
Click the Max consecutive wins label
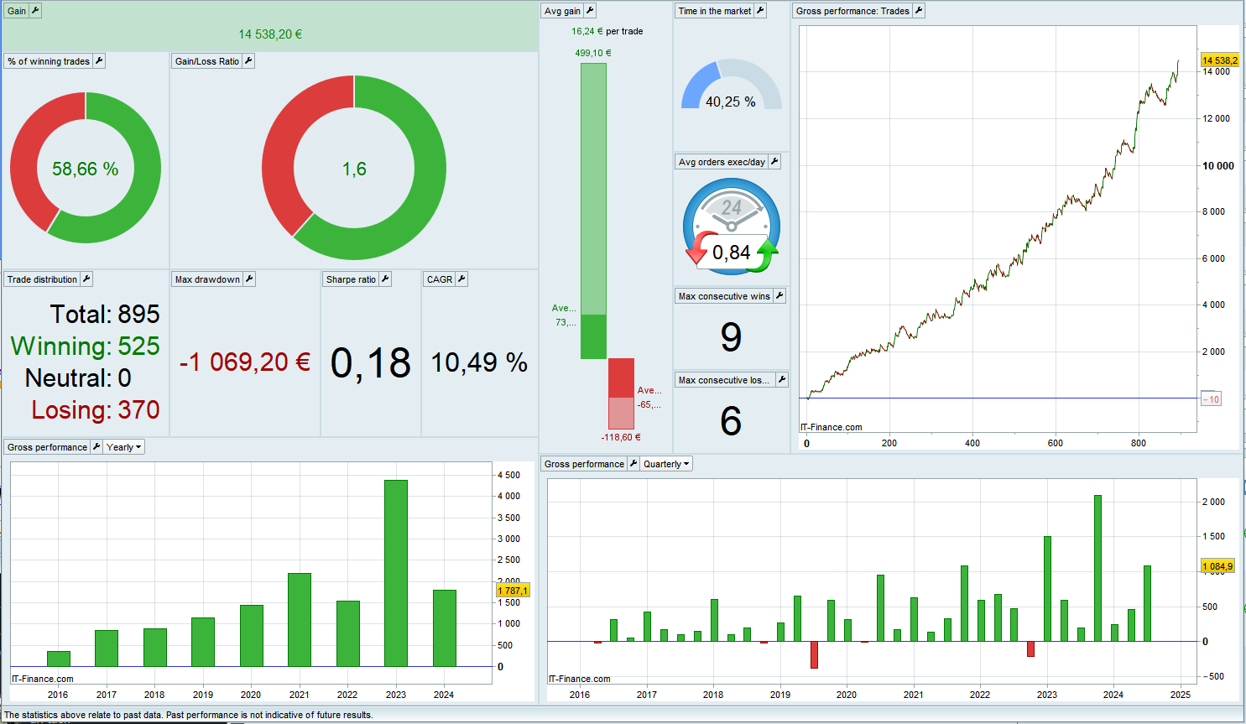pos(724,296)
